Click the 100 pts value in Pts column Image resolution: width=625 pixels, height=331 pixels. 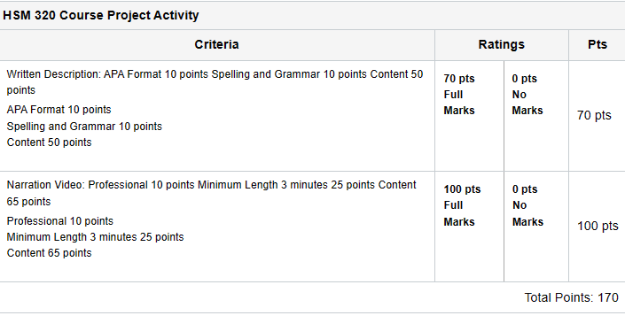(598, 226)
